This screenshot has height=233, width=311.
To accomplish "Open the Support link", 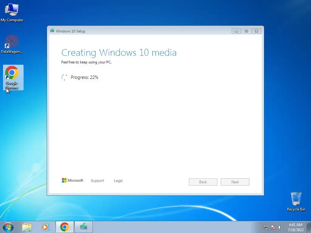I will [x=97, y=181].
